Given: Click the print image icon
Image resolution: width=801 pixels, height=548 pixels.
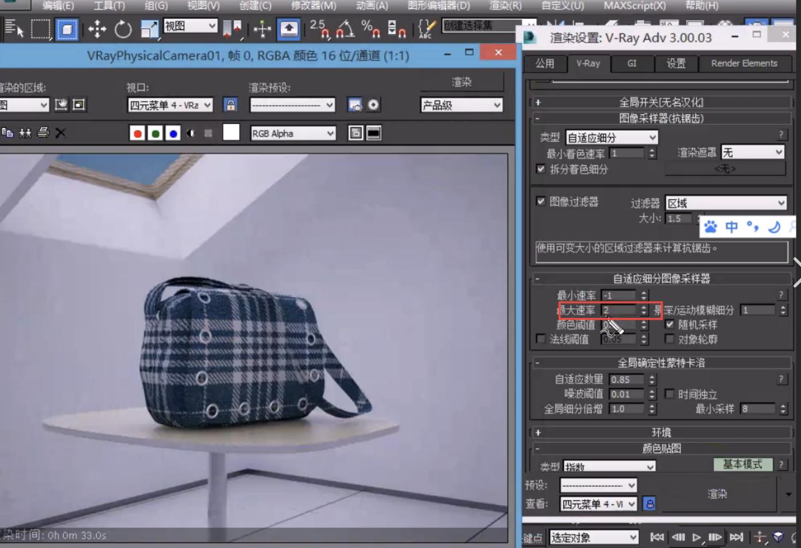Looking at the screenshot, I should [43, 133].
